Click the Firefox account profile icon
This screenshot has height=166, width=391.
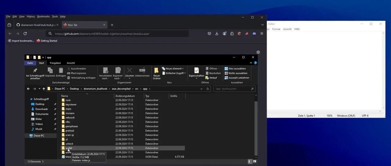click(225, 34)
